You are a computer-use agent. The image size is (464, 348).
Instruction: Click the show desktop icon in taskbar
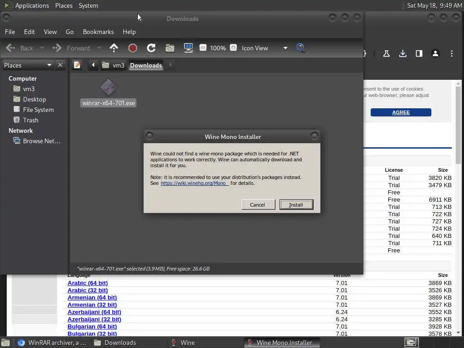[5, 343]
